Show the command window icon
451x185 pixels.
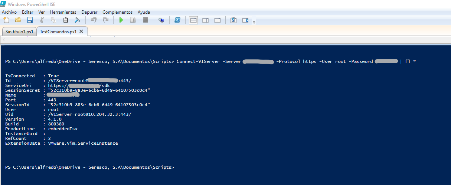(233, 20)
